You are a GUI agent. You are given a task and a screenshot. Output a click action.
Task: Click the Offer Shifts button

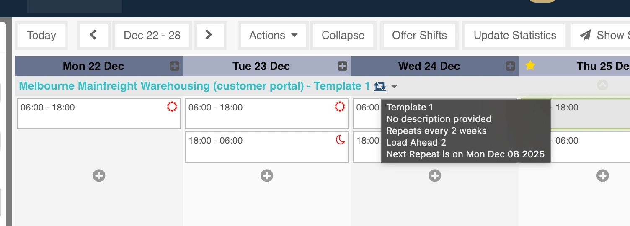[419, 35]
